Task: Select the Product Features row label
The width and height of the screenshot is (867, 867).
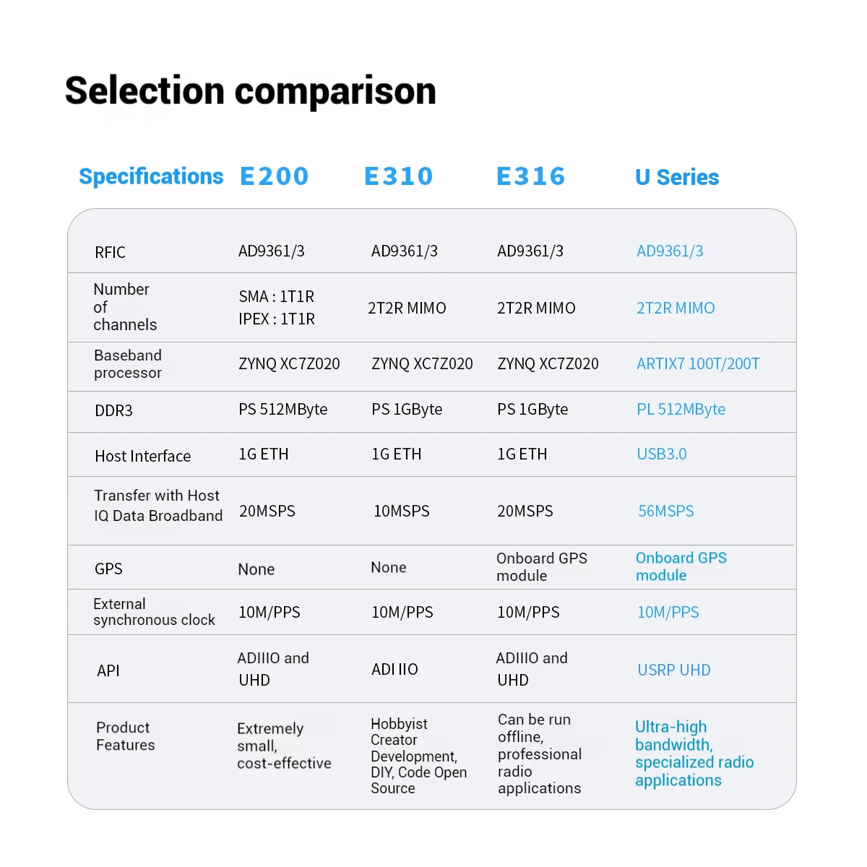Action: pyautogui.click(x=125, y=736)
